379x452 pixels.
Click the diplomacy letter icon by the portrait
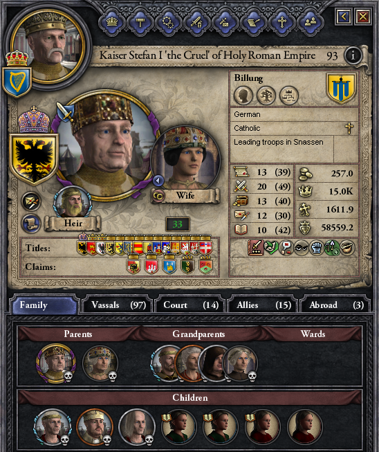pos(31,201)
